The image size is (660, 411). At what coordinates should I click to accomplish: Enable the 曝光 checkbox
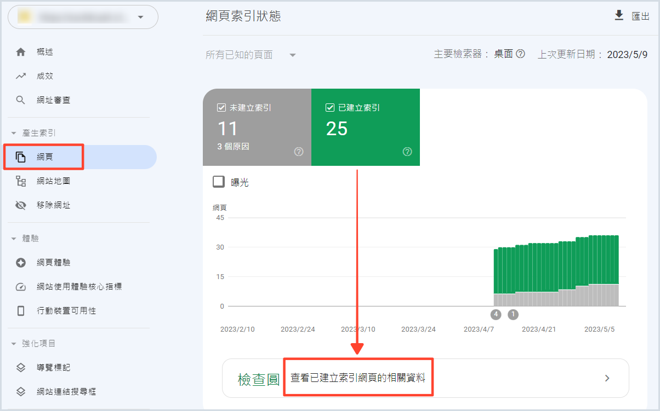pyautogui.click(x=219, y=182)
